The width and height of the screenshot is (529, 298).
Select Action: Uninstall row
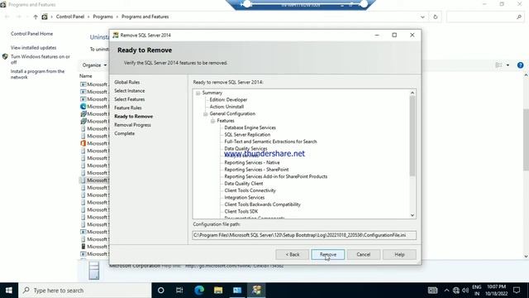226,107
